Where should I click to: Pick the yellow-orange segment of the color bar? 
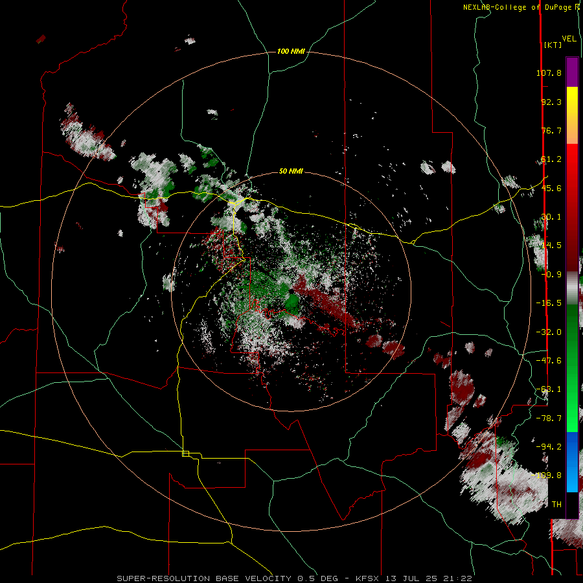[572, 115]
